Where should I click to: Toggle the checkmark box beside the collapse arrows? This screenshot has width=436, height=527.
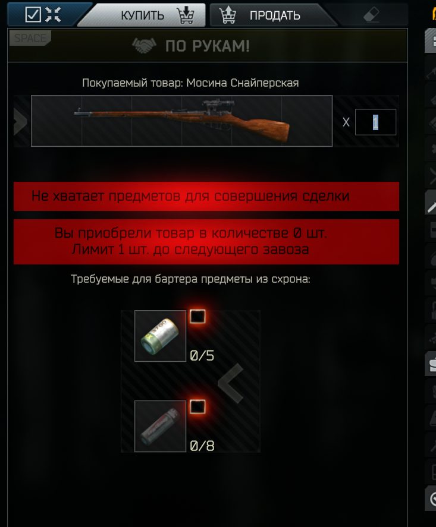(33, 15)
